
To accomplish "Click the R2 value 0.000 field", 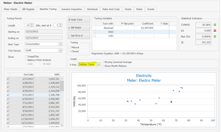I will click(203, 31).
